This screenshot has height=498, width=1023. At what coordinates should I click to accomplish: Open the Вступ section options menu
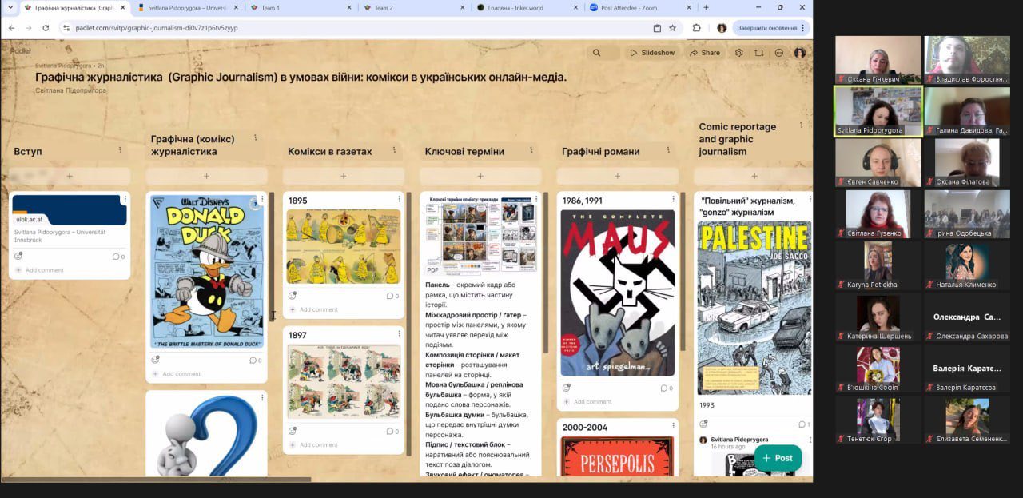pyautogui.click(x=121, y=150)
